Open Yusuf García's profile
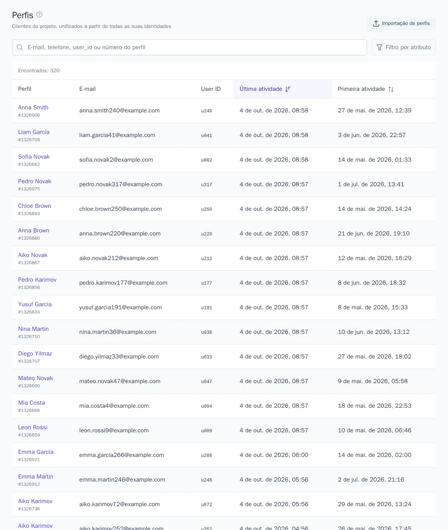The width and height of the screenshot is (448, 530). point(35,304)
